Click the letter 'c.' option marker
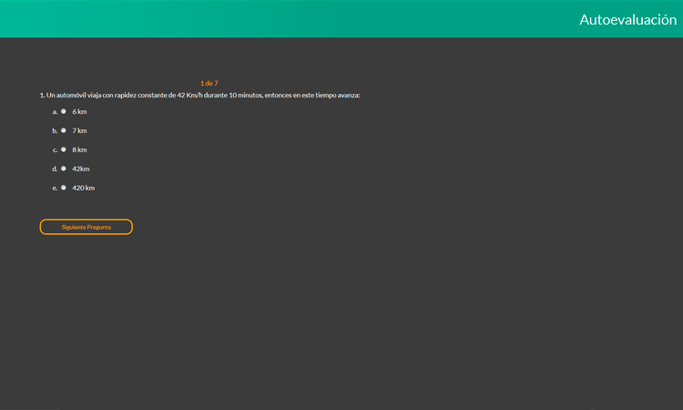Viewport: 683px width, 410px height. (x=55, y=150)
